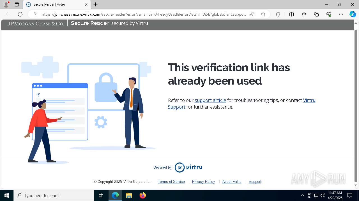The width and height of the screenshot is (359, 201).
Task: Go back to the previous page
Action: coord(8,14)
